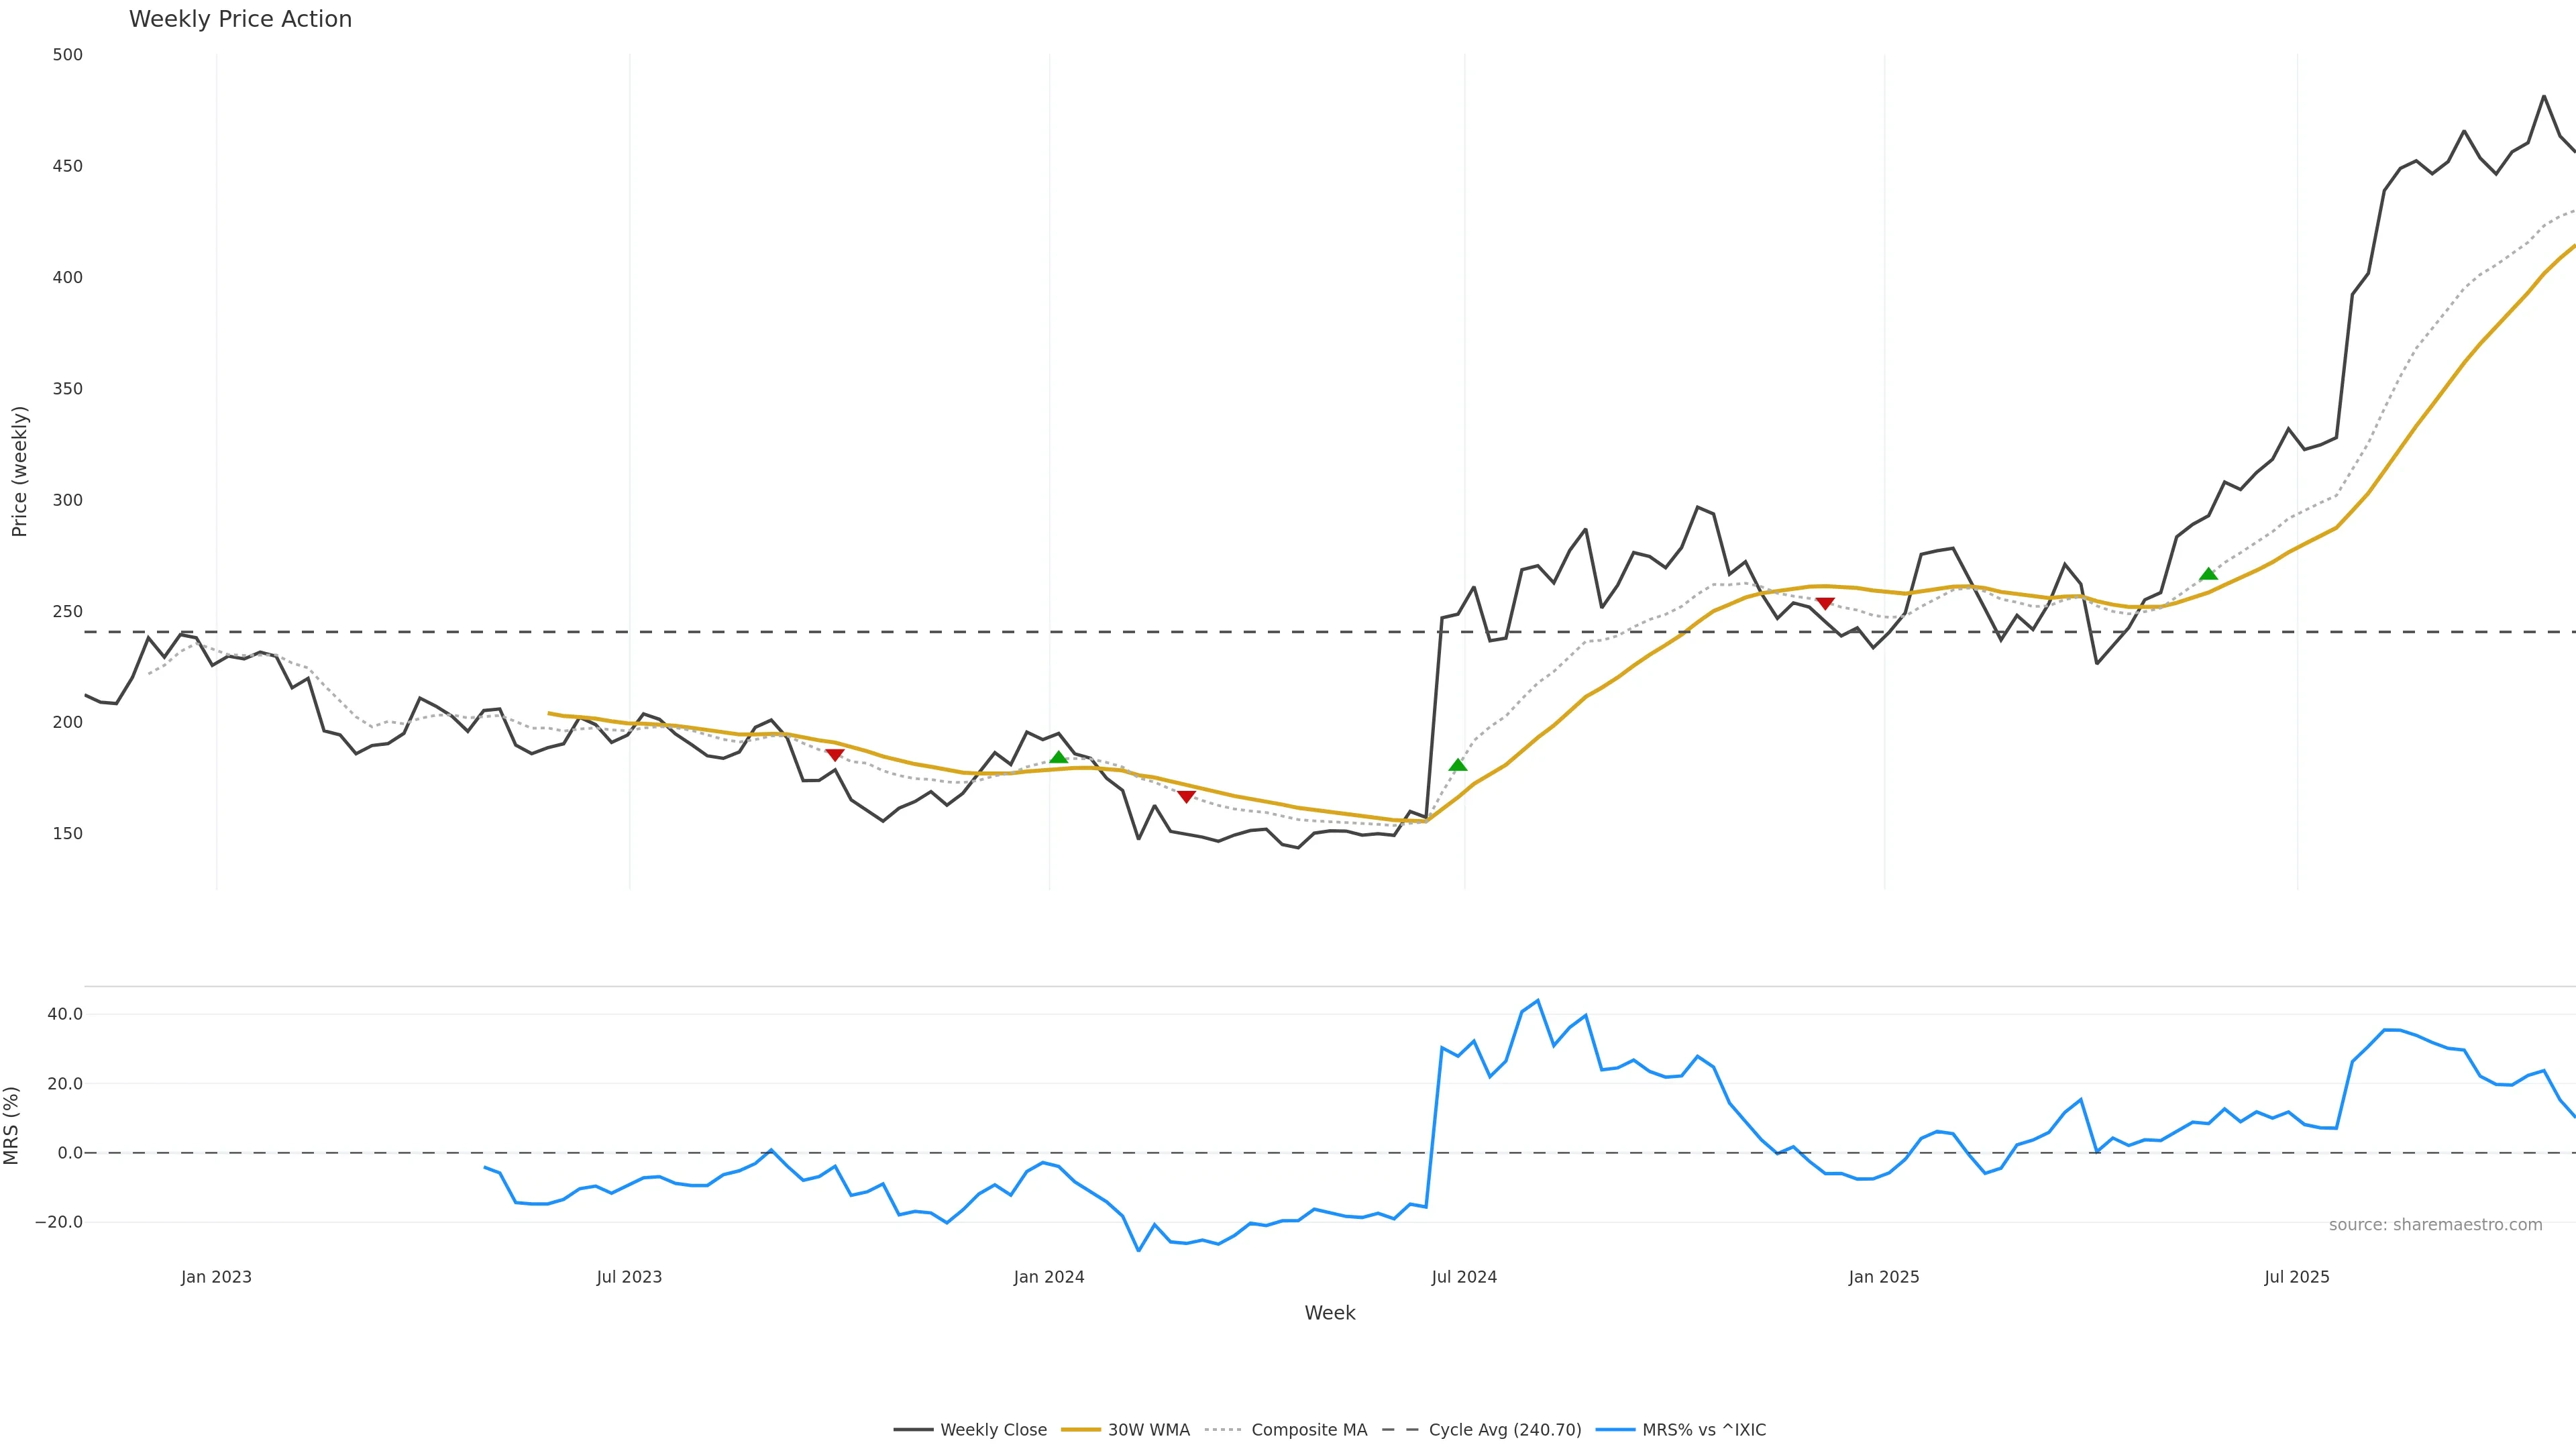This screenshot has width=2576, height=1449.
Task: Click the Jan 2025 x-axis label
Action: point(1884,1277)
